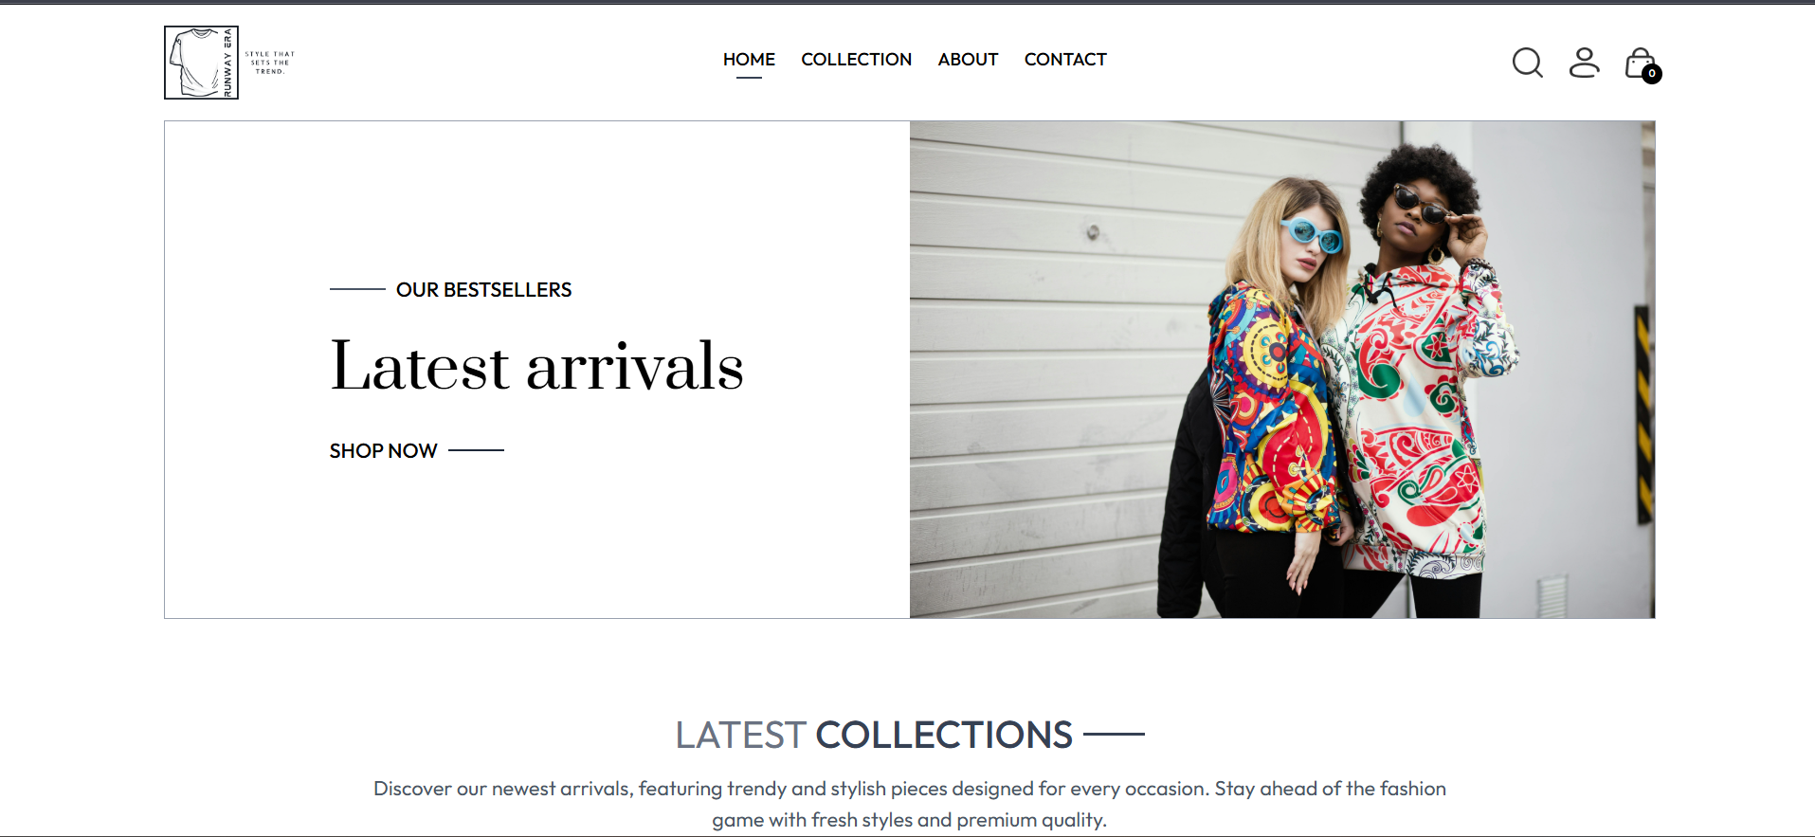Screen dimensions: 1815x837
Task: Open the search magnifier icon
Action: tap(1527, 63)
